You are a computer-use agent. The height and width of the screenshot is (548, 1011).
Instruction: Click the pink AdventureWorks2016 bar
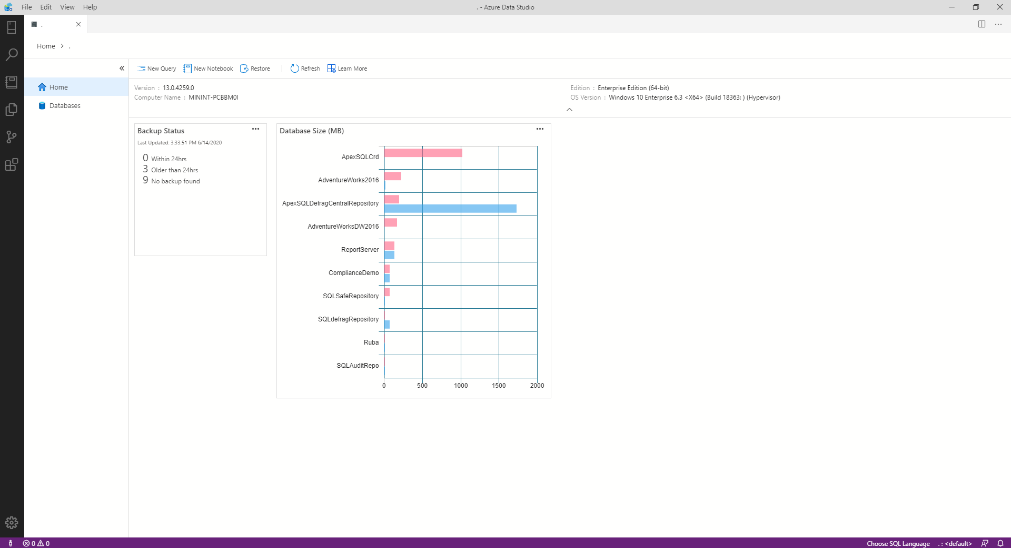tap(393, 176)
